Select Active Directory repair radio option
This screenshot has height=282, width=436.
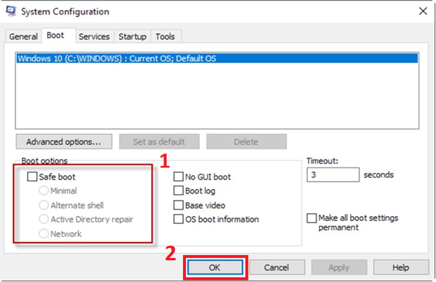point(44,219)
